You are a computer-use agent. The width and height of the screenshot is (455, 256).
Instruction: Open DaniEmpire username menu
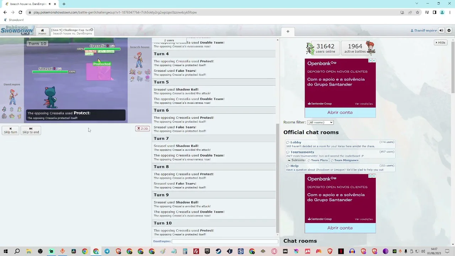[424, 31]
